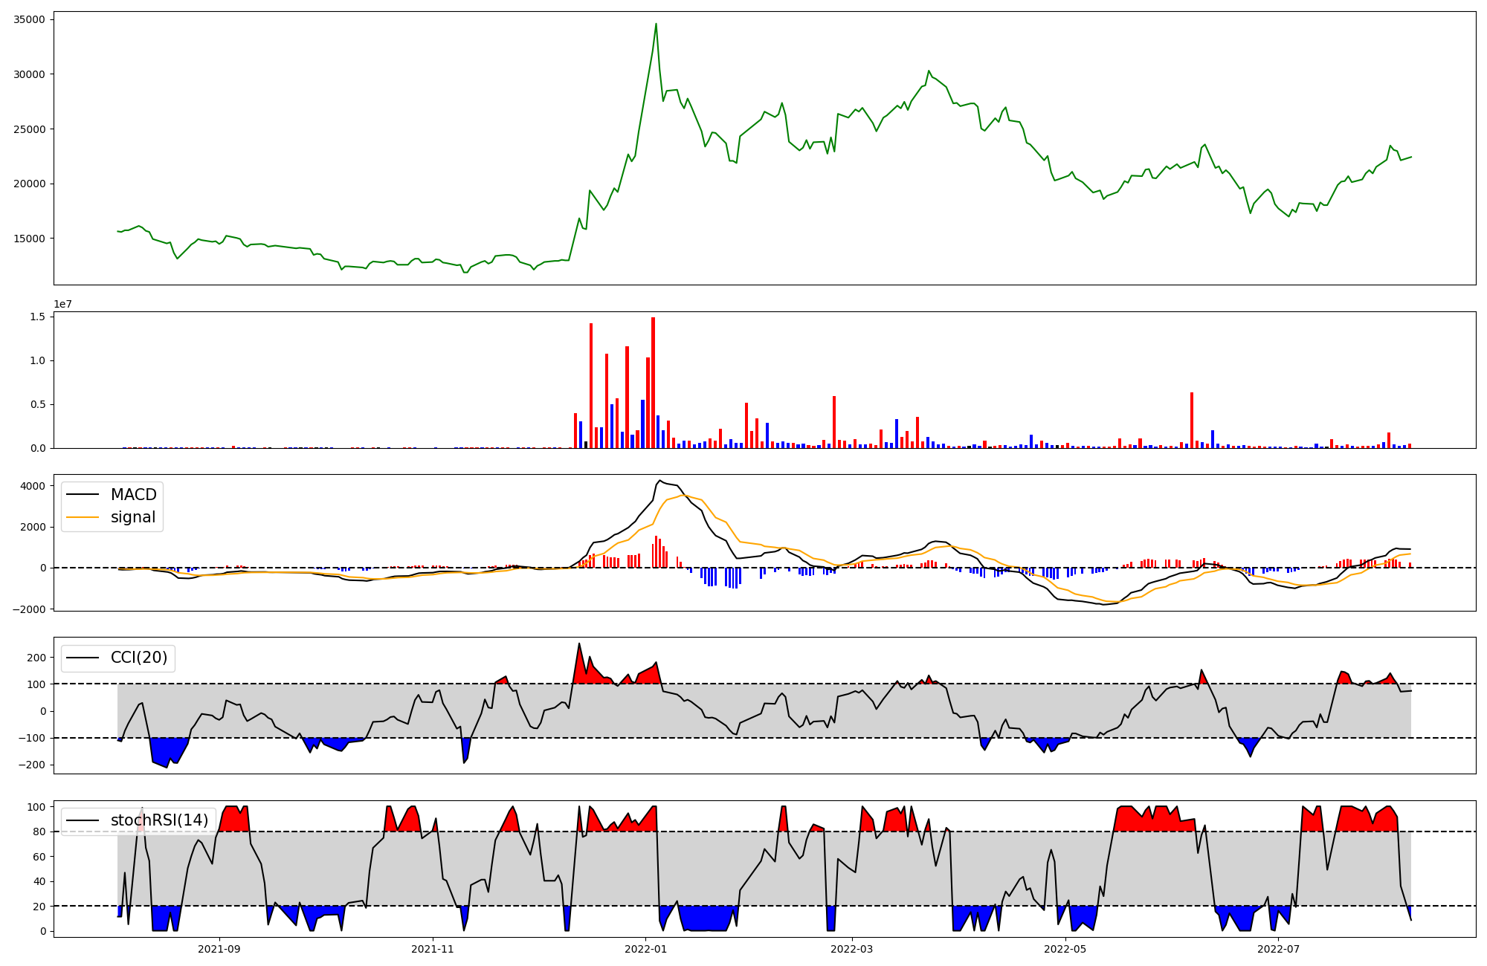Click the 200 tick on CCI axis

(x=36, y=658)
